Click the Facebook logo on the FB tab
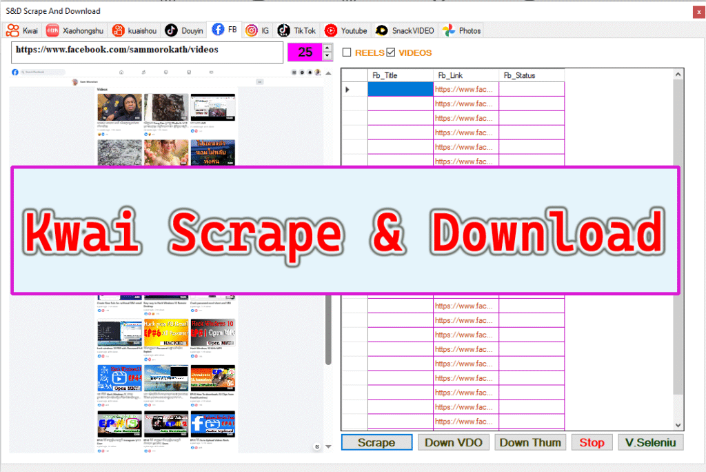 click(x=218, y=30)
